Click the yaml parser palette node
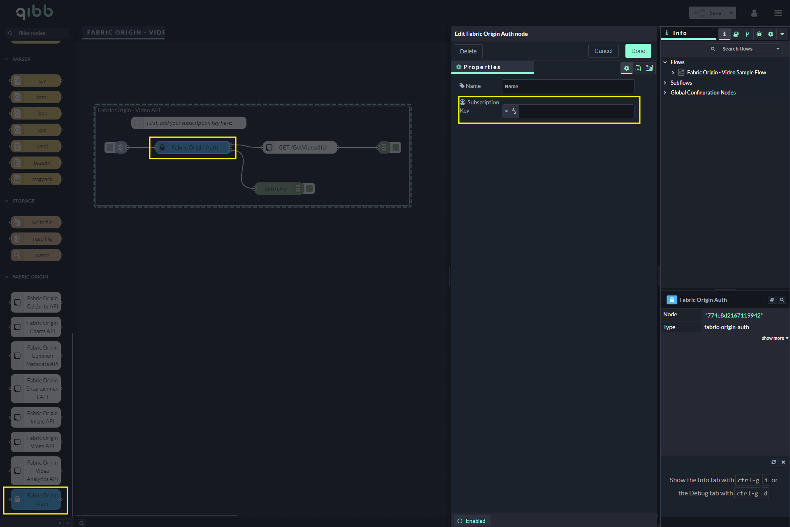790x527 pixels. (x=36, y=146)
